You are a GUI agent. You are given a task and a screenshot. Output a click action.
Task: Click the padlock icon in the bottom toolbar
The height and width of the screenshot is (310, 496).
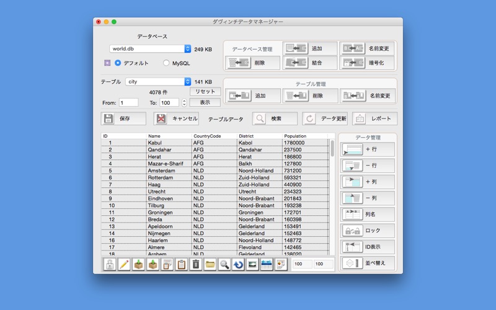110,264
